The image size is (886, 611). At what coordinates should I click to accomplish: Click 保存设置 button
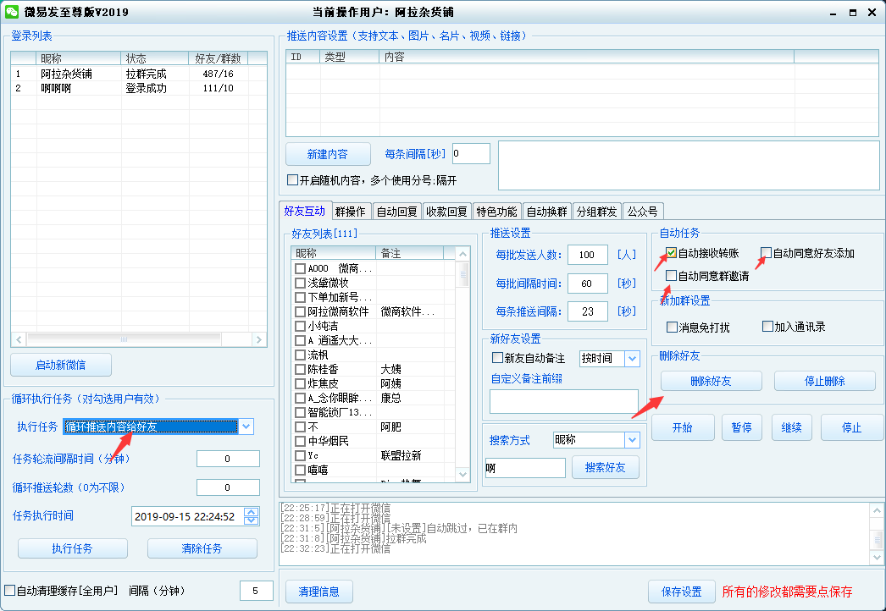(682, 592)
